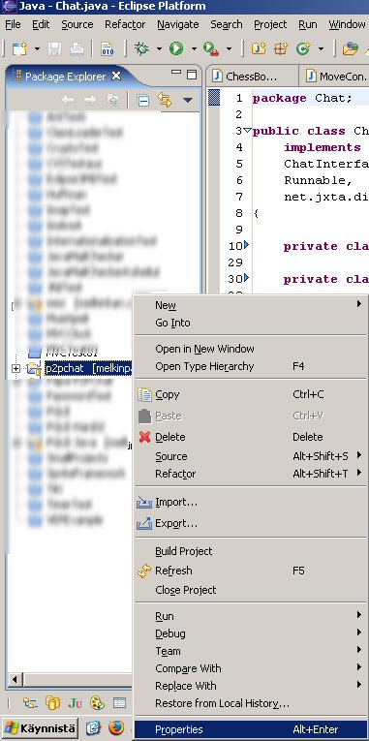Click the green Run button icon
This screenshot has width=369, height=741.
[x=176, y=48]
